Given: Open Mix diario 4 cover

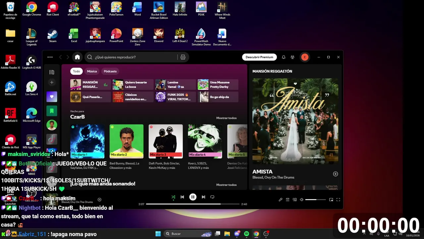Looking at the screenshot, I should 205,141.
